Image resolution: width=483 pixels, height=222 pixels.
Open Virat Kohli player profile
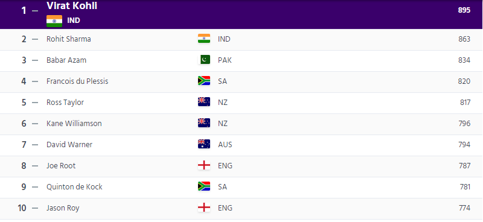click(72, 5)
